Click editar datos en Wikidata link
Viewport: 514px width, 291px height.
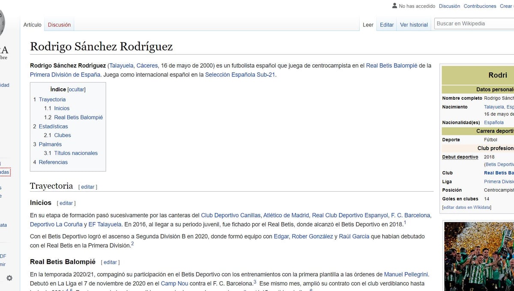(466, 208)
